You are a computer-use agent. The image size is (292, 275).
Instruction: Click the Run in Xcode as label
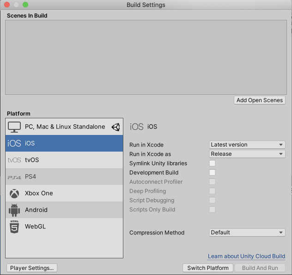pyautogui.click(x=150, y=154)
